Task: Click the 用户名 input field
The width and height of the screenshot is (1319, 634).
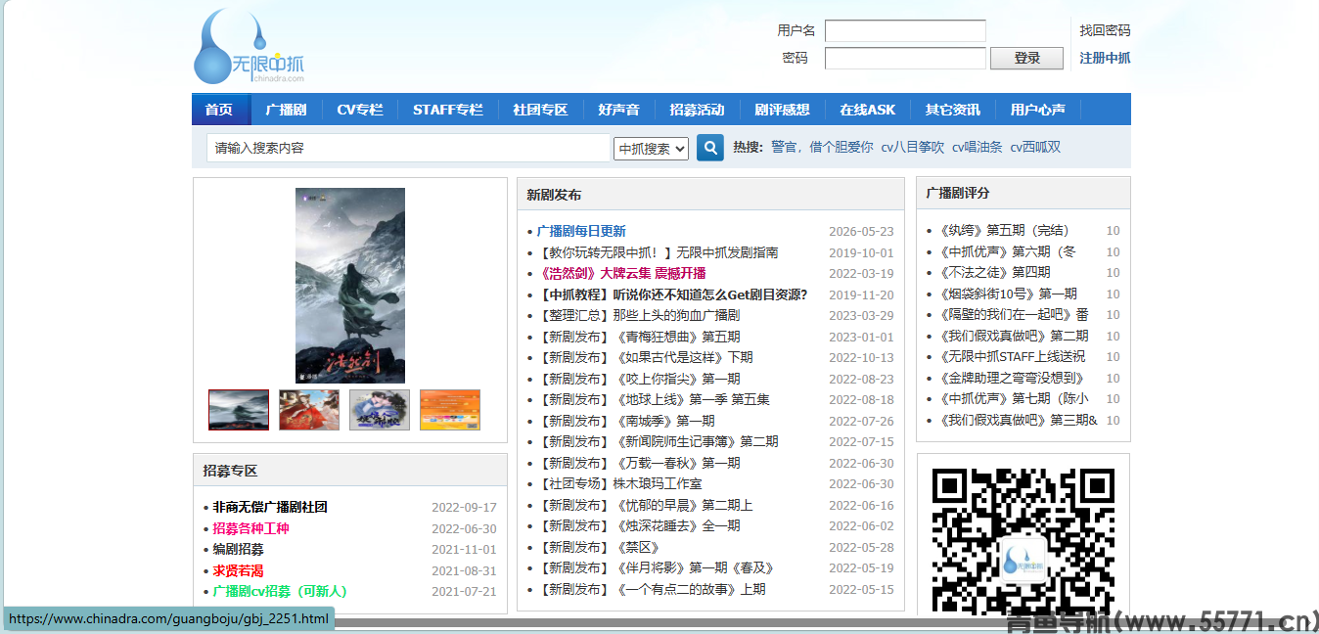Action: click(905, 31)
